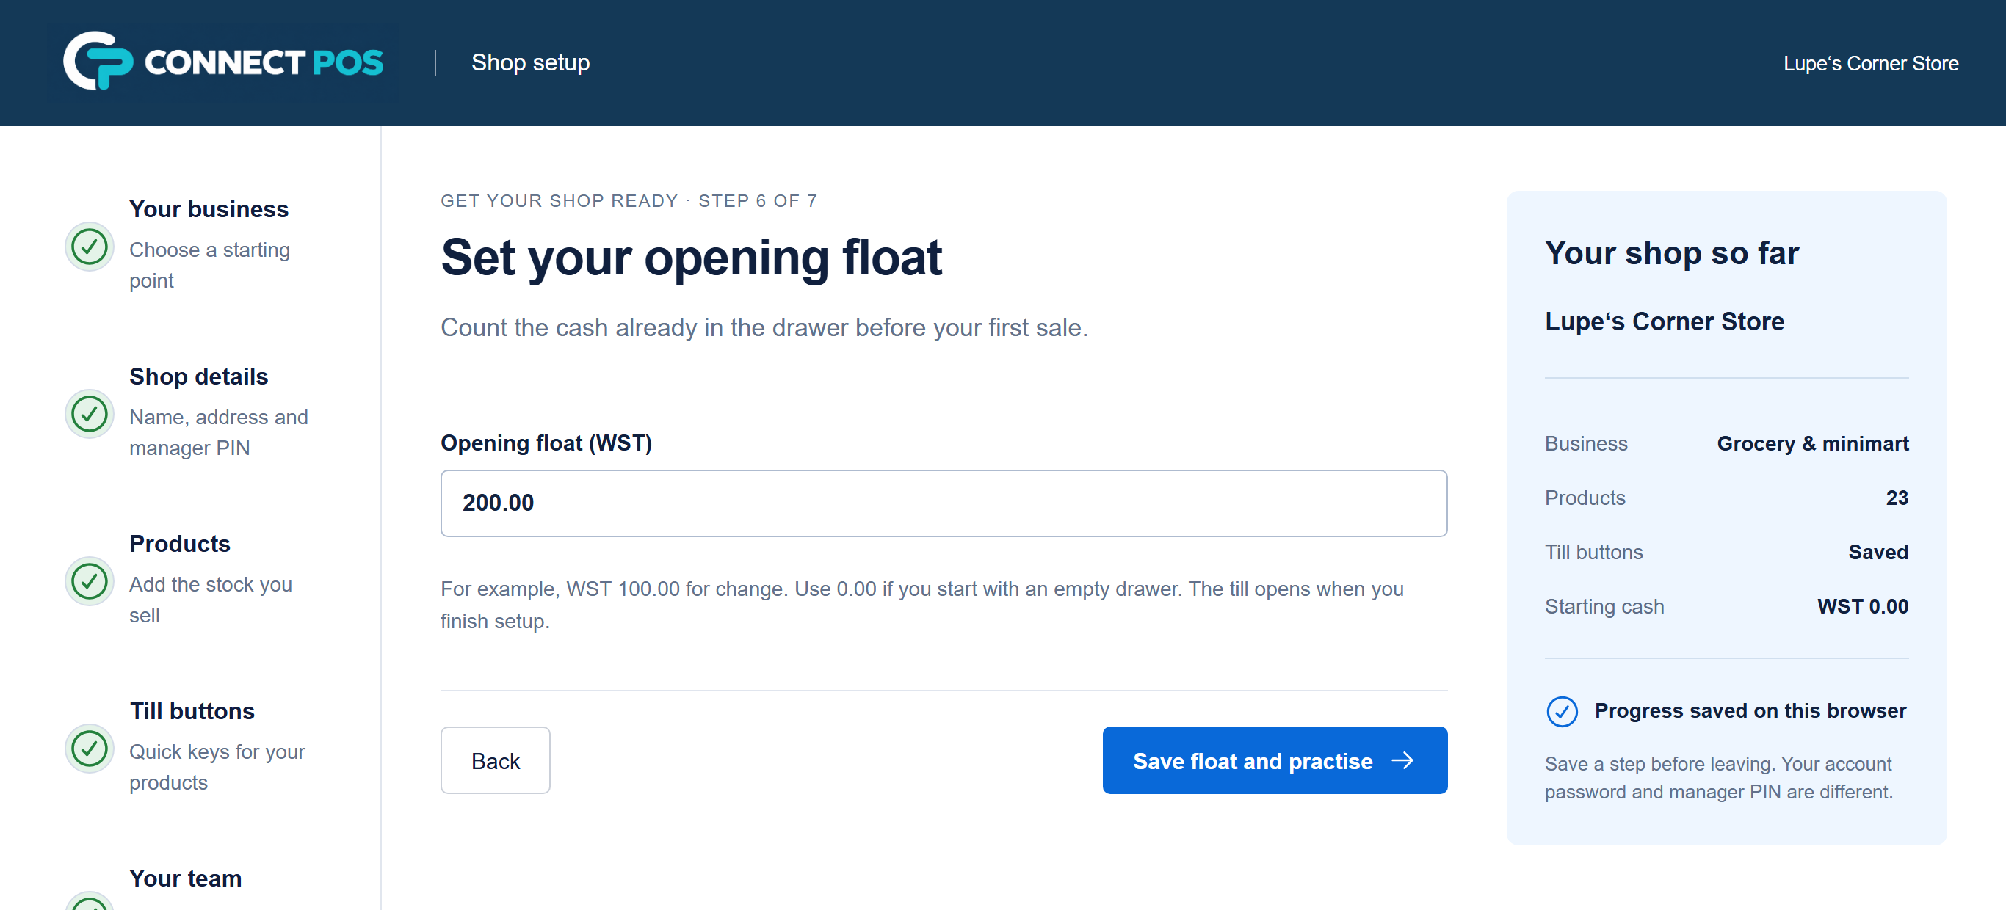Screen dimensions: 2006x910
Task: Click the Choose a starting point description
Action: tap(209, 266)
